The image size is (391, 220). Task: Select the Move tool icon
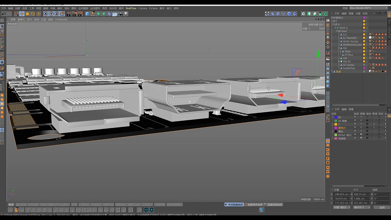[22, 14]
